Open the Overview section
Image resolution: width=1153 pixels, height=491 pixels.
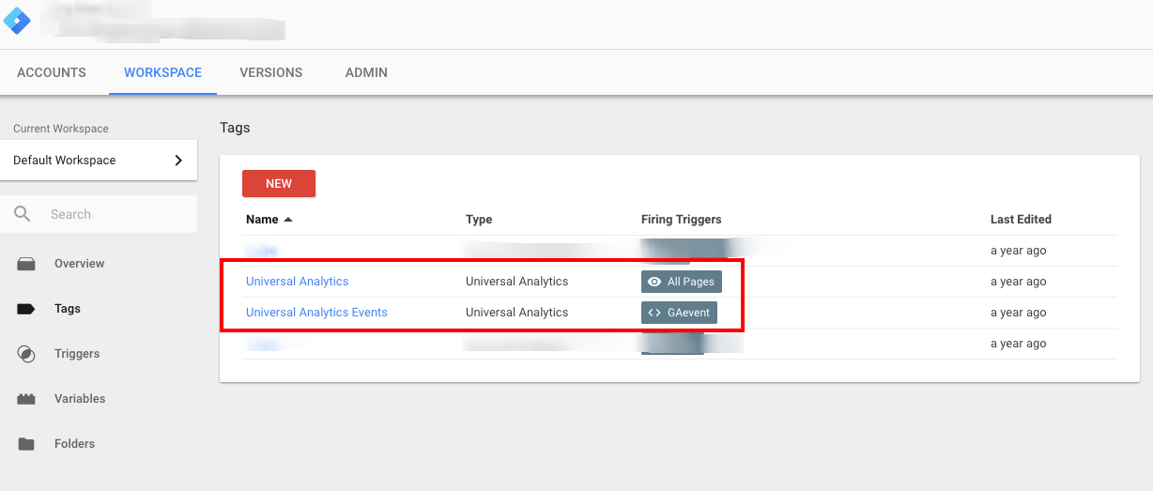(80, 264)
